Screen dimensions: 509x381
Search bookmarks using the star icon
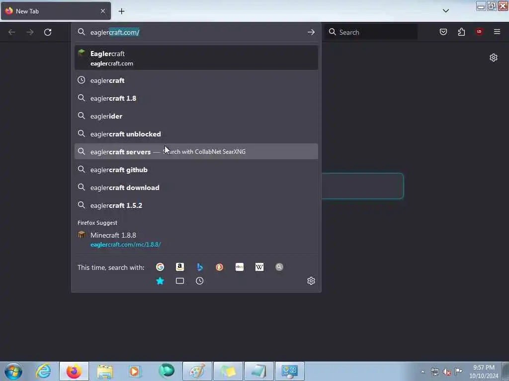coord(160,281)
